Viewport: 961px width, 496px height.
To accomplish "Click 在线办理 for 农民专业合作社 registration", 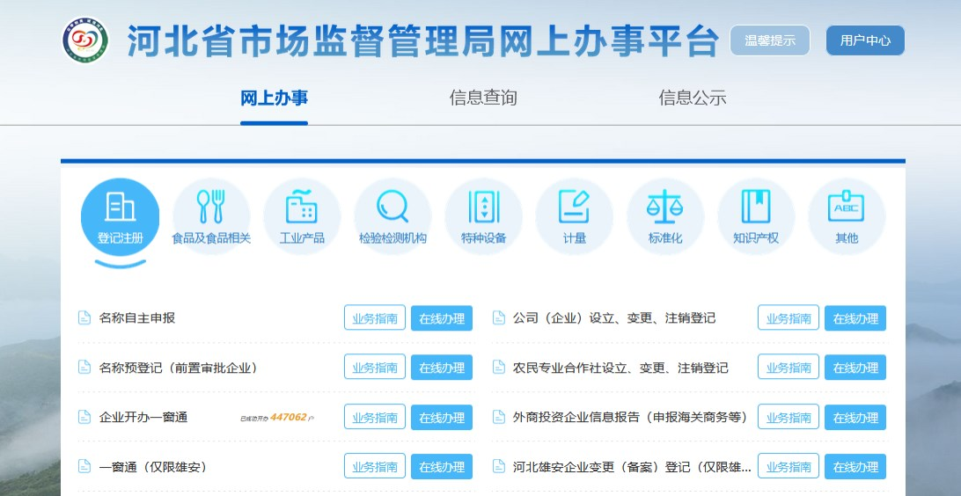I will point(855,368).
